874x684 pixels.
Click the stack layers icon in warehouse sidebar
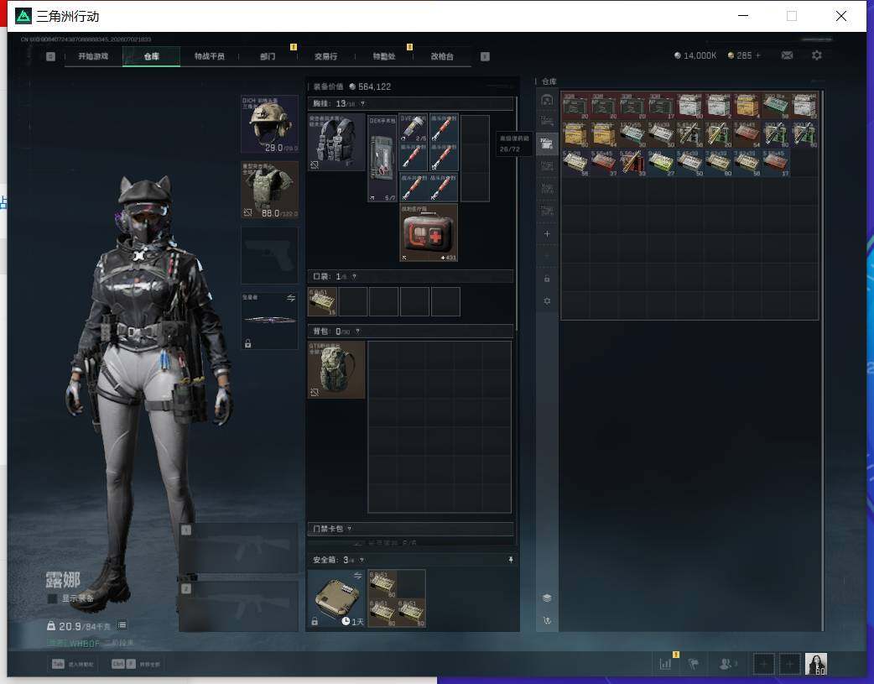click(547, 598)
